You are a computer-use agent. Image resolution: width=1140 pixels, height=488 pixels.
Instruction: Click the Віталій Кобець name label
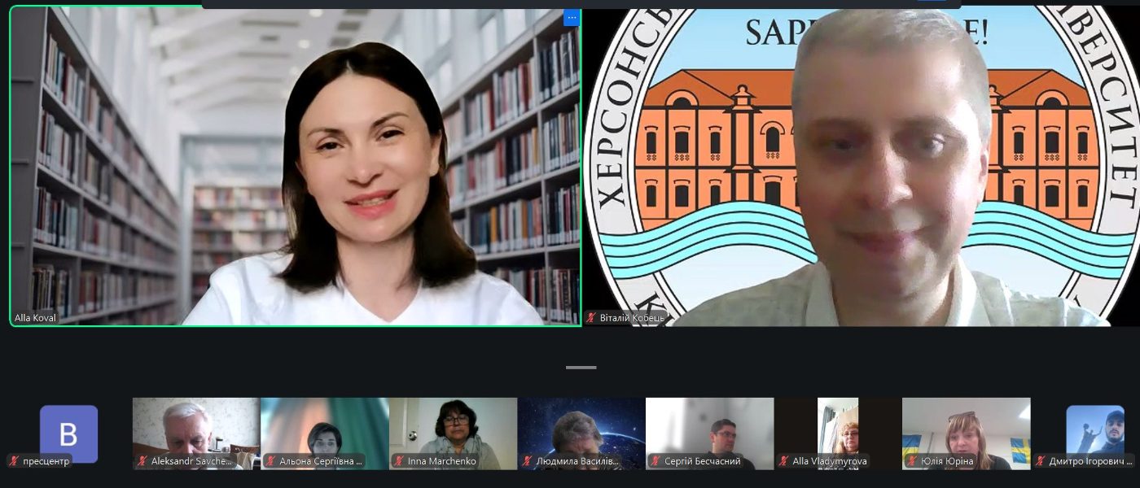pos(633,318)
